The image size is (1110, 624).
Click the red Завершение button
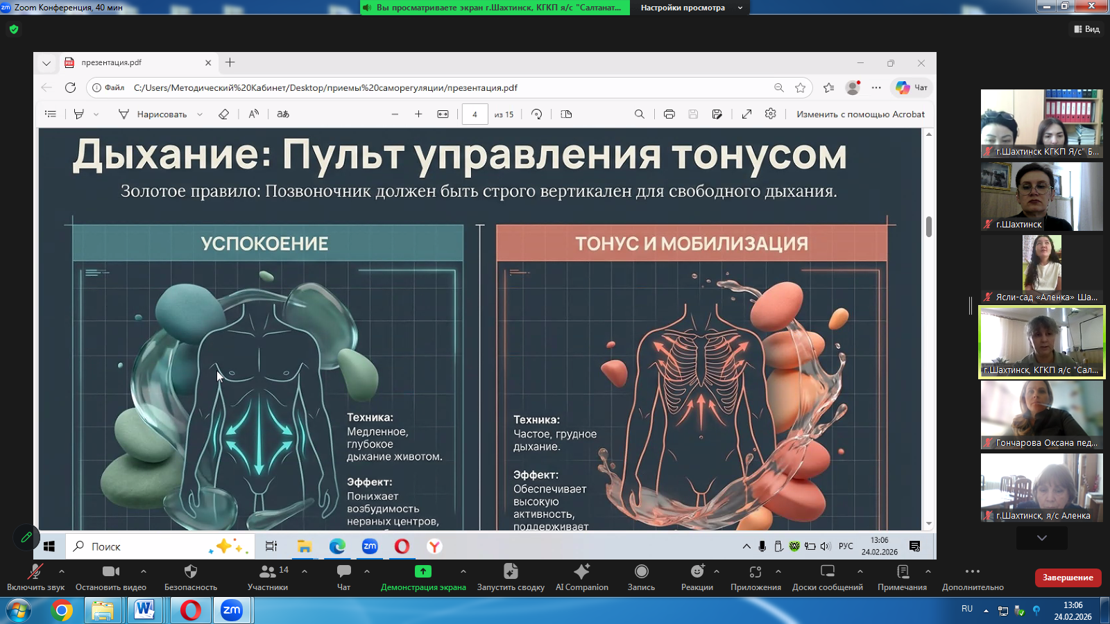[1067, 578]
